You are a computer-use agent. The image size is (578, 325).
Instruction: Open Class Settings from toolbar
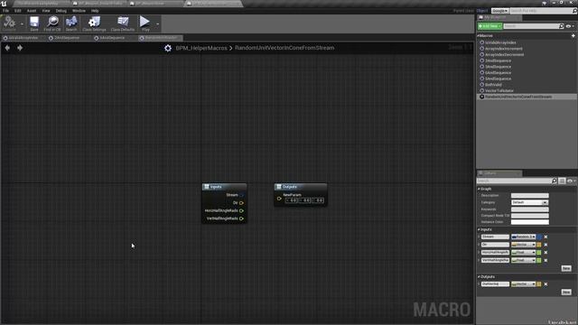pyautogui.click(x=94, y=23)
